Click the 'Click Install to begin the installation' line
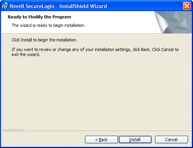Screen dimensions: 193x148 tap(44, 40)
